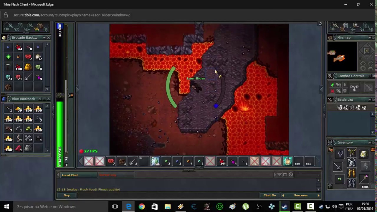
Task: Expand the action bar right arrow
Action: (318, 161)
